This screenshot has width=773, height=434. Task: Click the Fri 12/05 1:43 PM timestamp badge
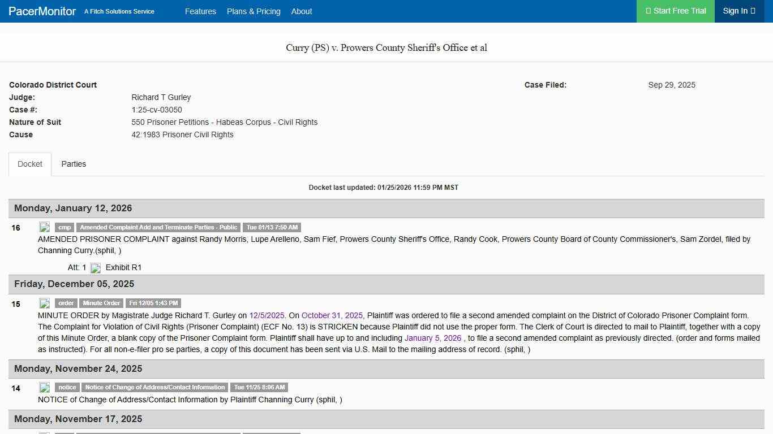click(x=153, y=303)
